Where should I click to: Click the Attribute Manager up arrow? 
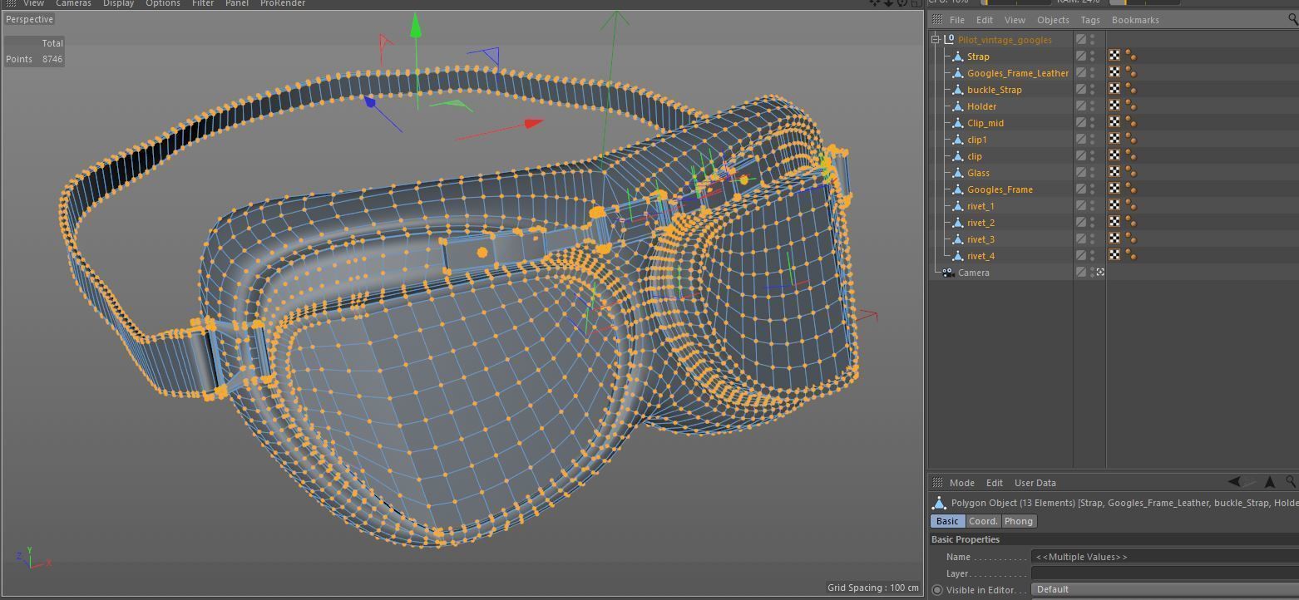pos(1270,482)
